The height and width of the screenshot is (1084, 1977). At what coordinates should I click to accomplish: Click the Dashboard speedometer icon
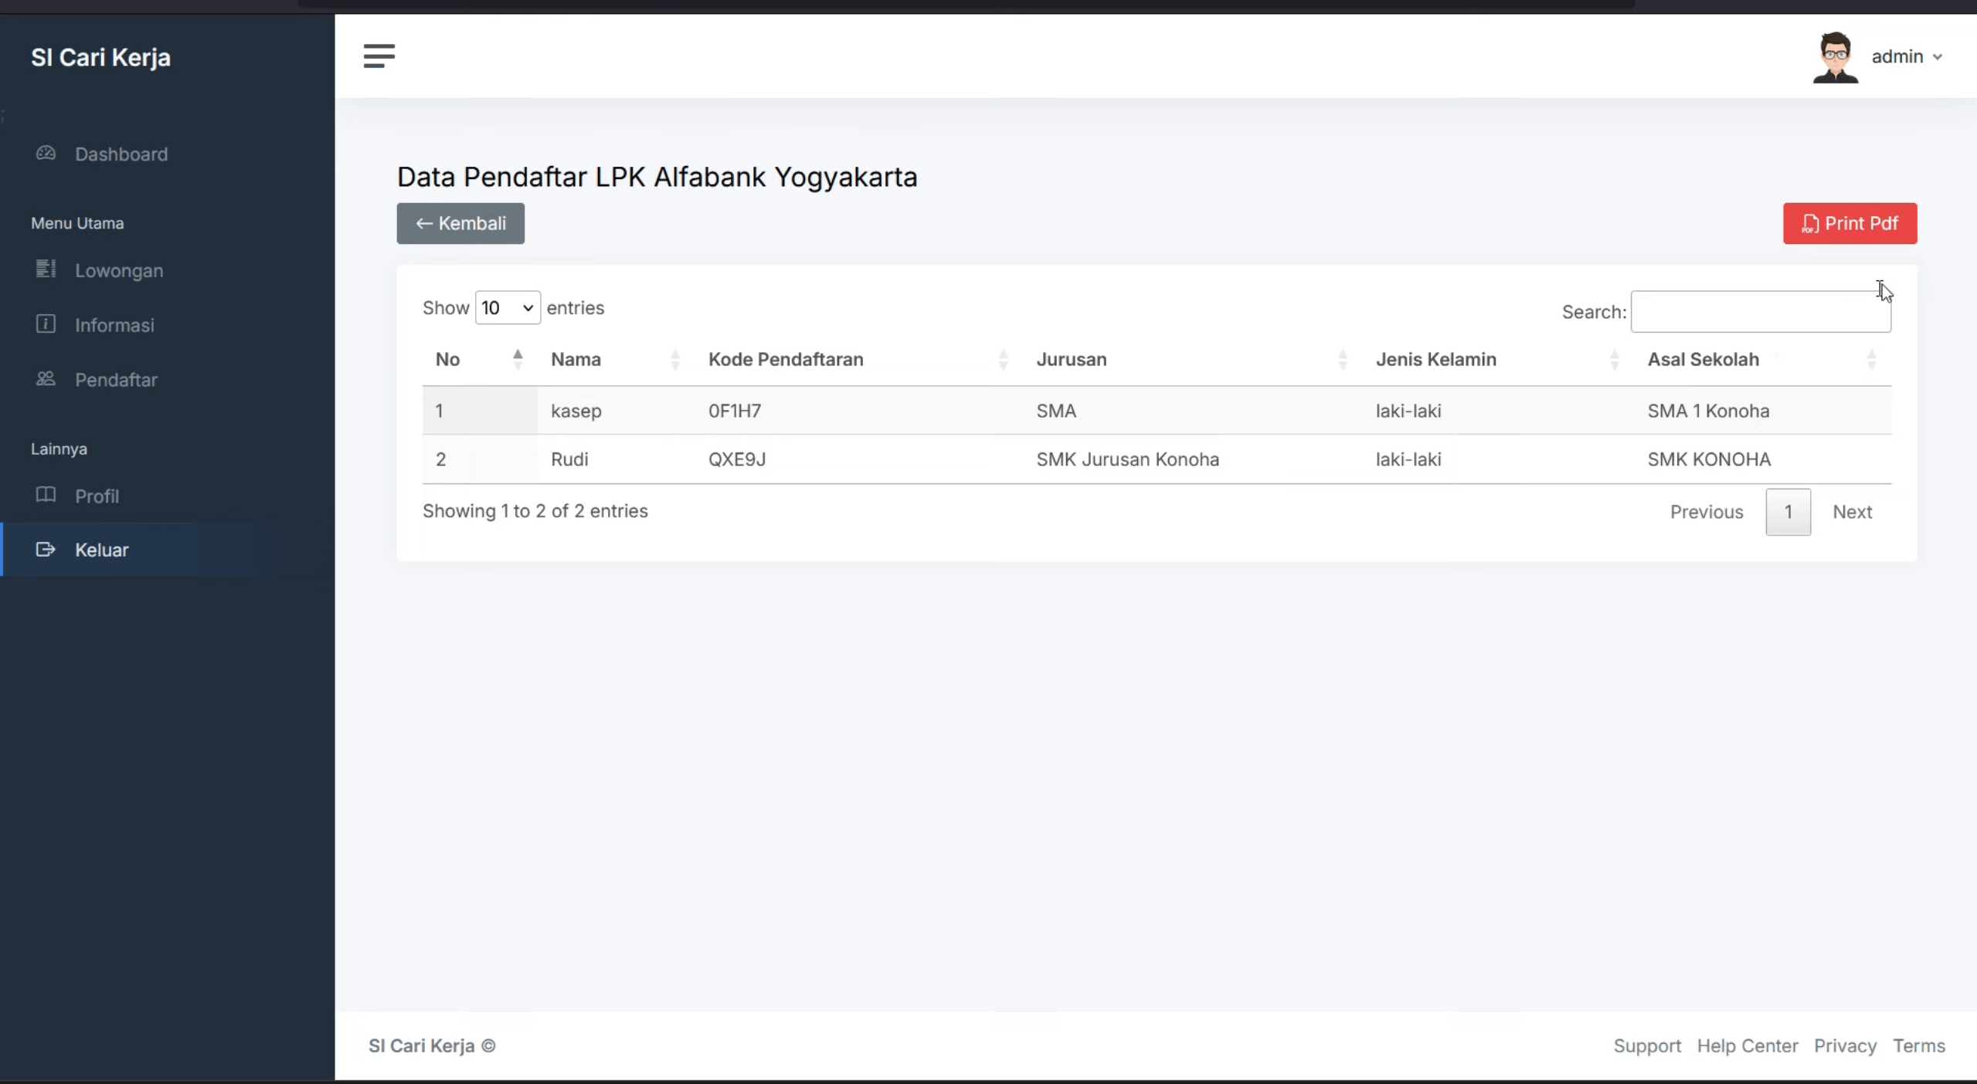(46, 153)
